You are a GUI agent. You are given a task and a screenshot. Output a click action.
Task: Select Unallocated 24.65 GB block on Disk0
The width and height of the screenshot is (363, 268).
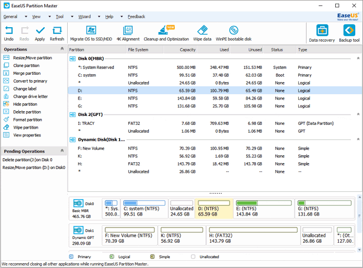[181, 208]
